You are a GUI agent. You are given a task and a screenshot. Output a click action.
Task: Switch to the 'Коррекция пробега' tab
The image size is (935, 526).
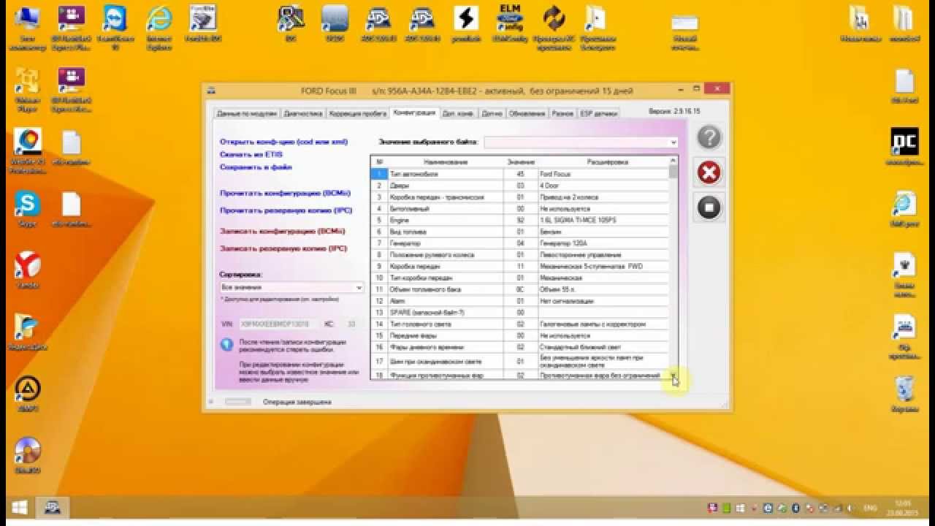358,114
